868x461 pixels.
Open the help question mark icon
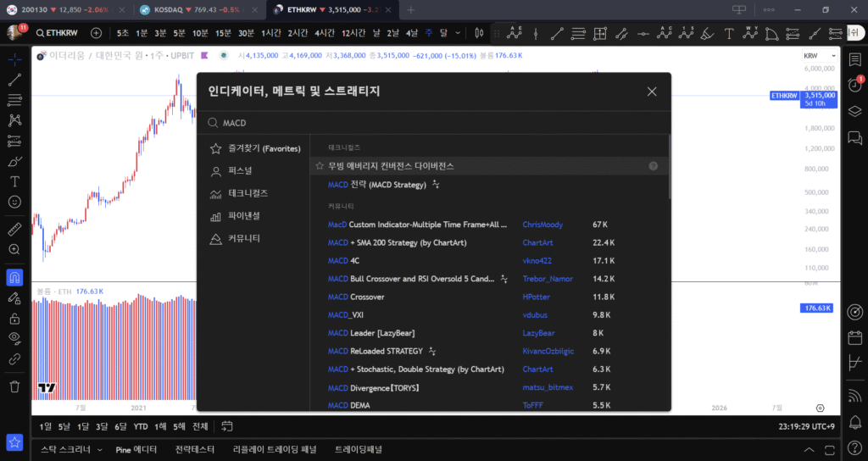pos(855,447)
